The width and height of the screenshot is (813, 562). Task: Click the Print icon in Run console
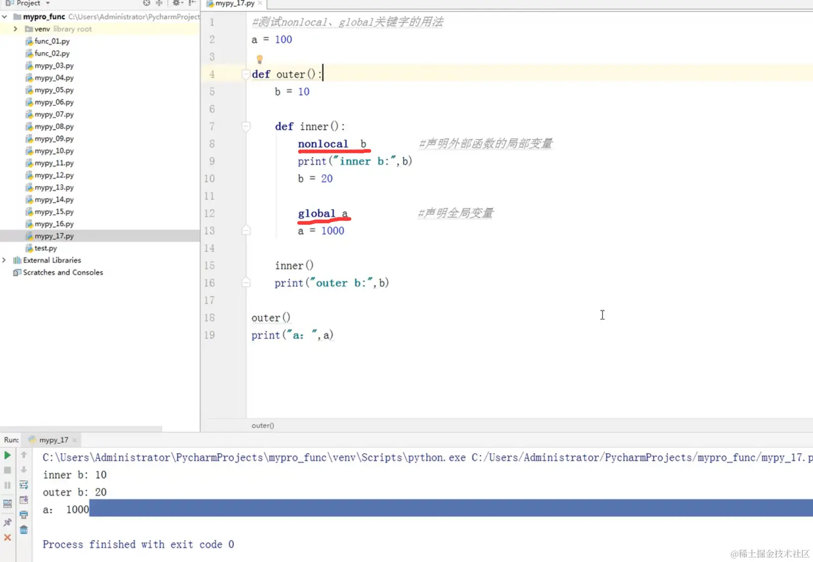pyautogui.click(x=24, y=515)
